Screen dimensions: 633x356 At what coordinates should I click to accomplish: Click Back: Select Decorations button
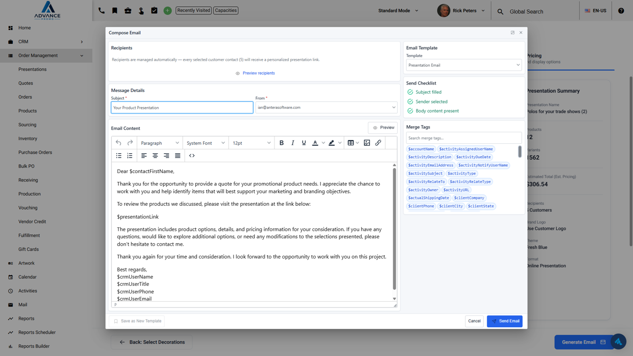tap(152, 342)
